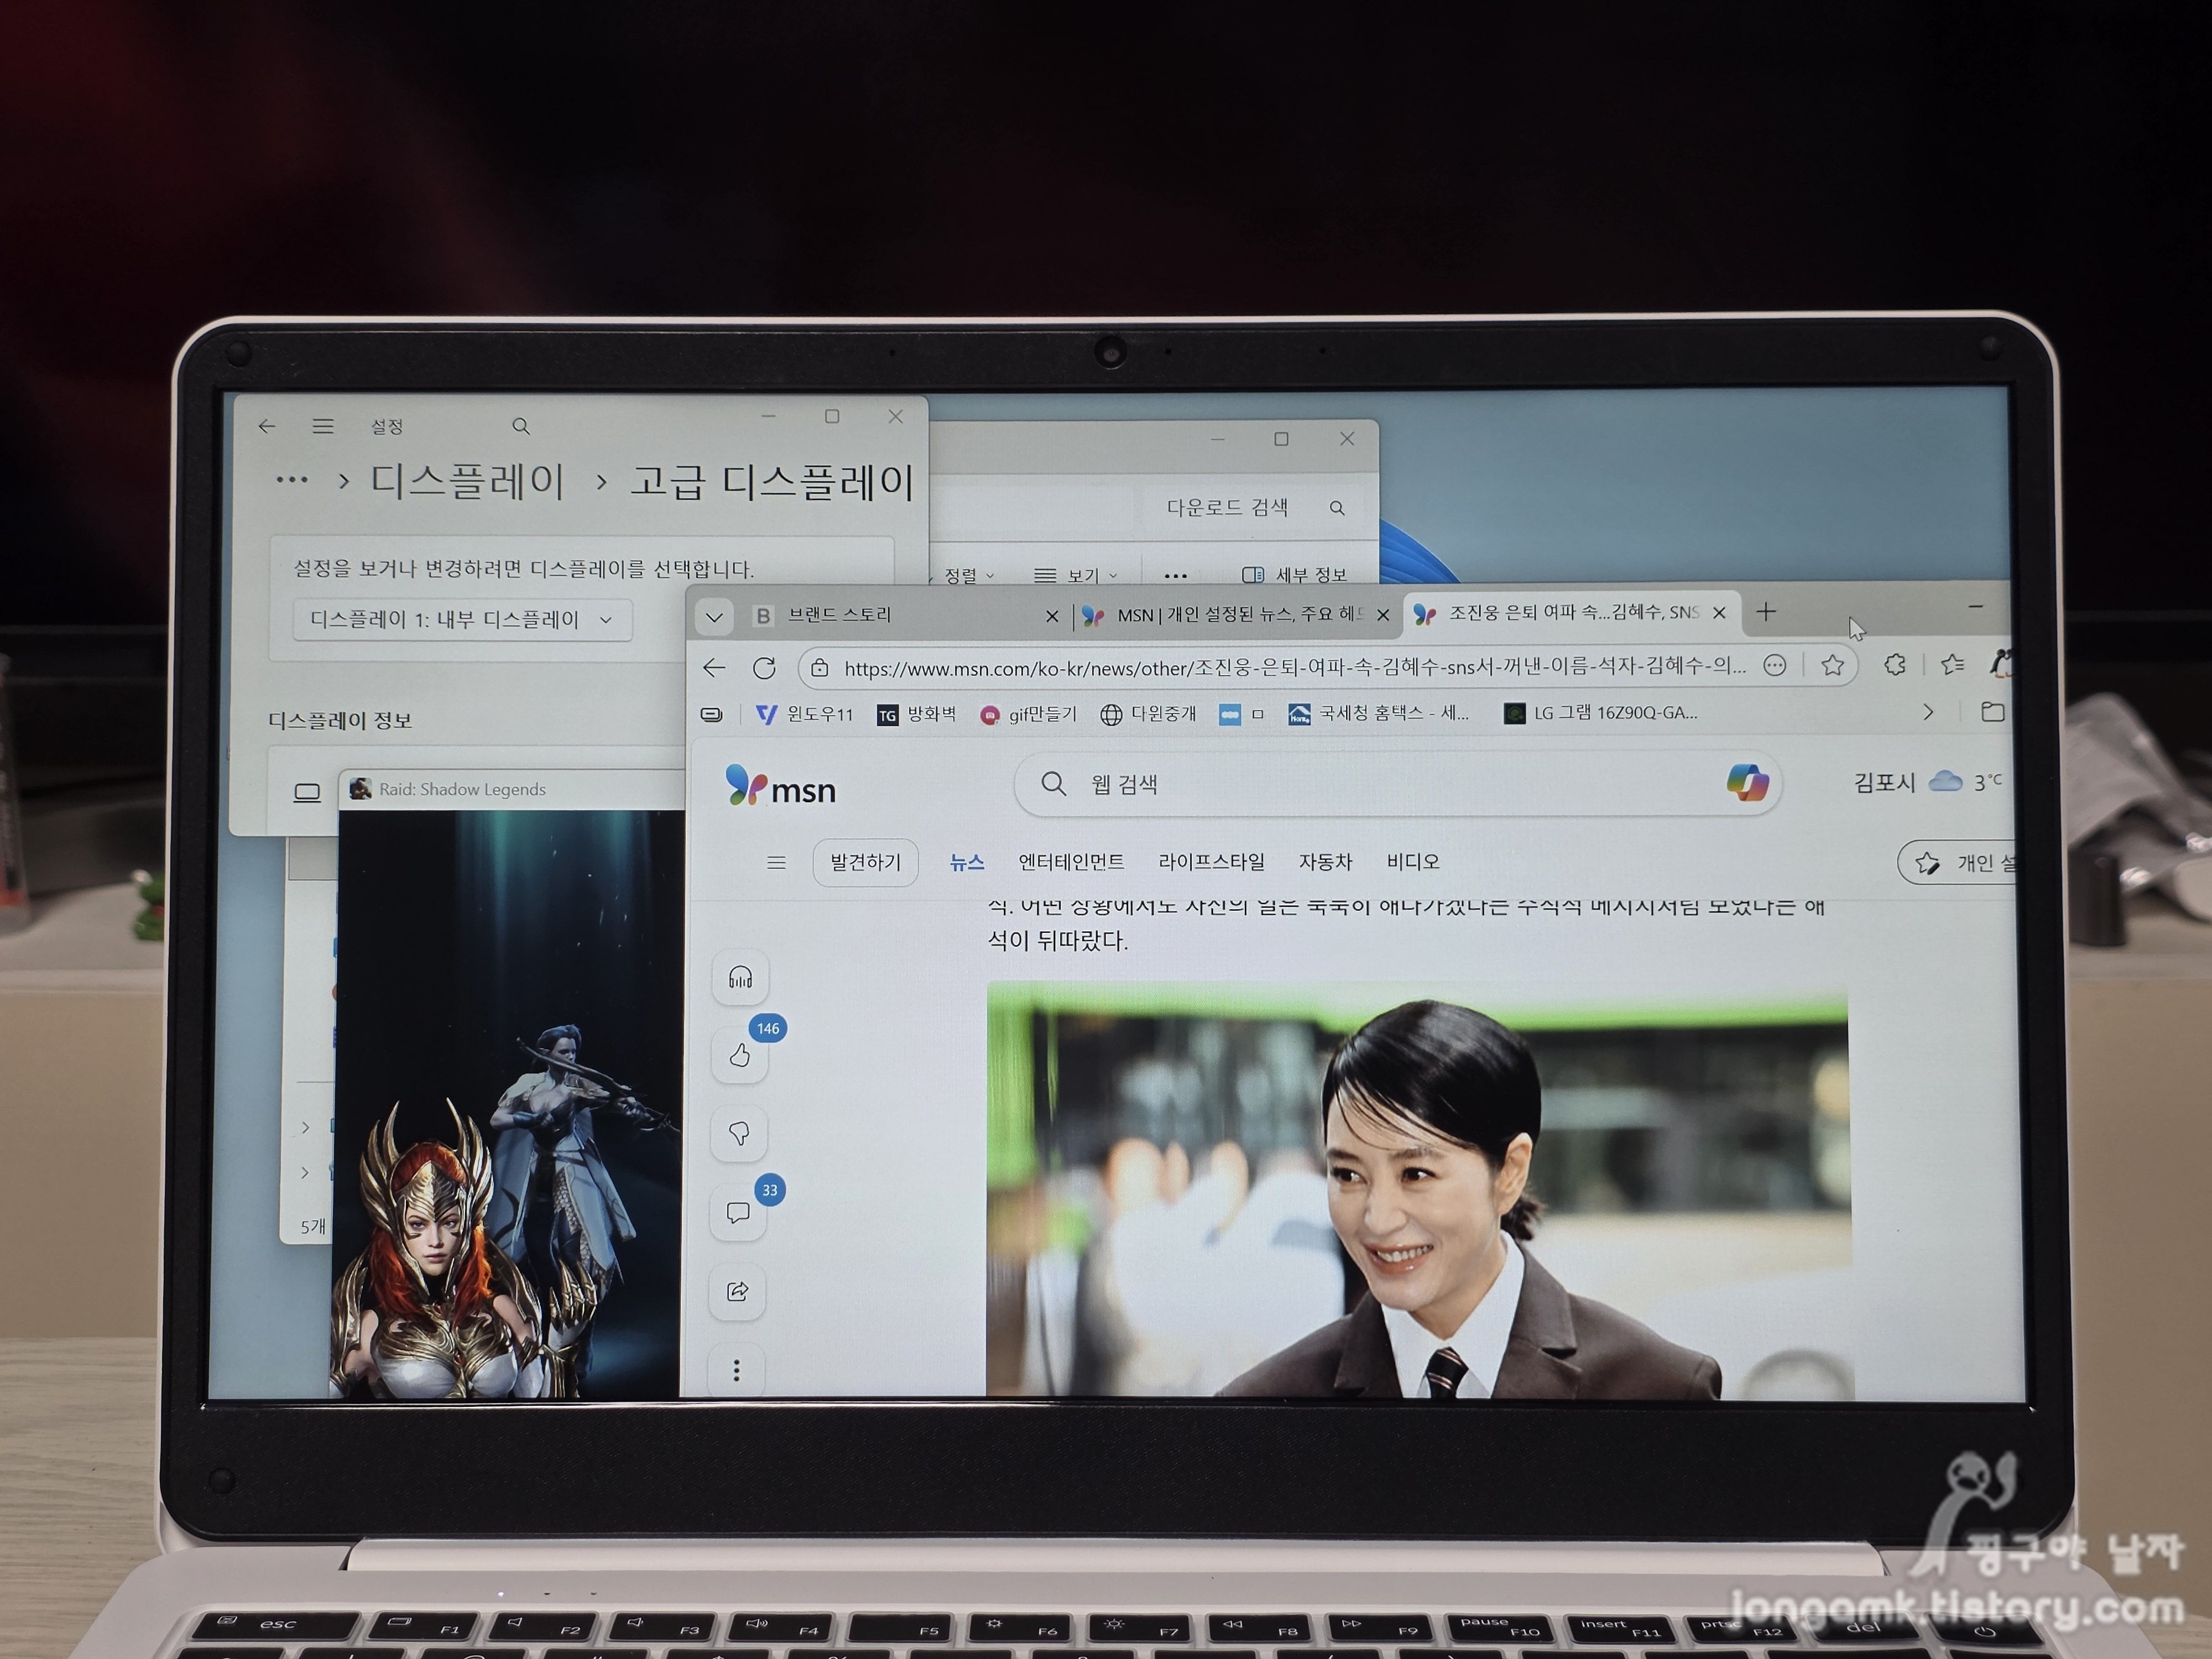Screen dimensions: 2212x1659
Task: Click the thumbs-up like icon
Action: [740, 1055]
